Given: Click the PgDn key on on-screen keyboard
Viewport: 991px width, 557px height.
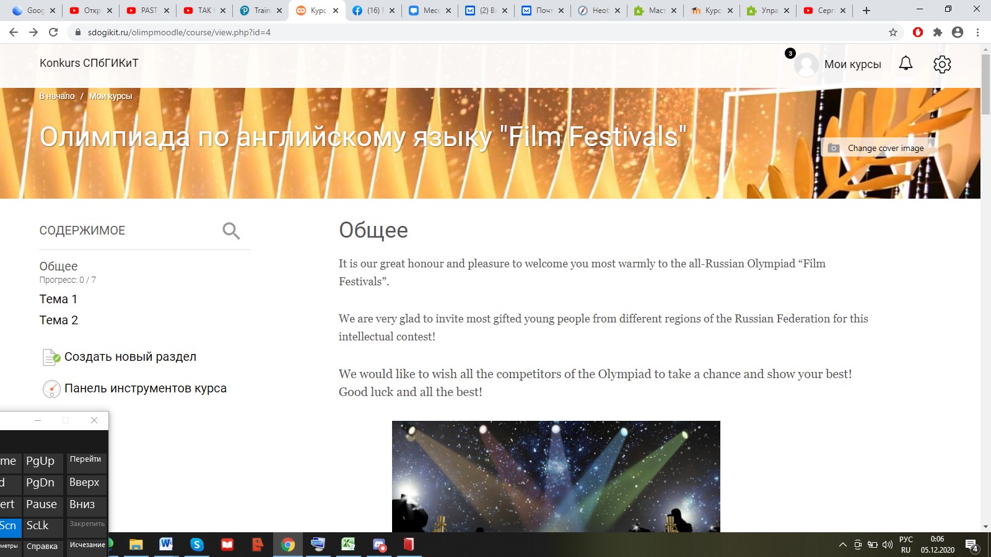Looking at the screenshot, I should [42, 483].
